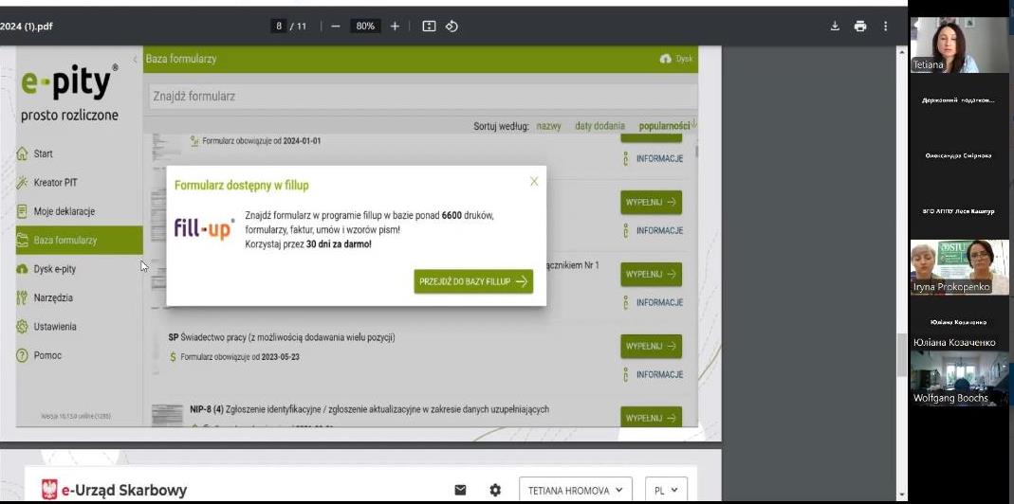This screenshot has height=504, width=1014.
Task: Open e-Urząd Skarbowy settings gear
Action: point(495,490)
